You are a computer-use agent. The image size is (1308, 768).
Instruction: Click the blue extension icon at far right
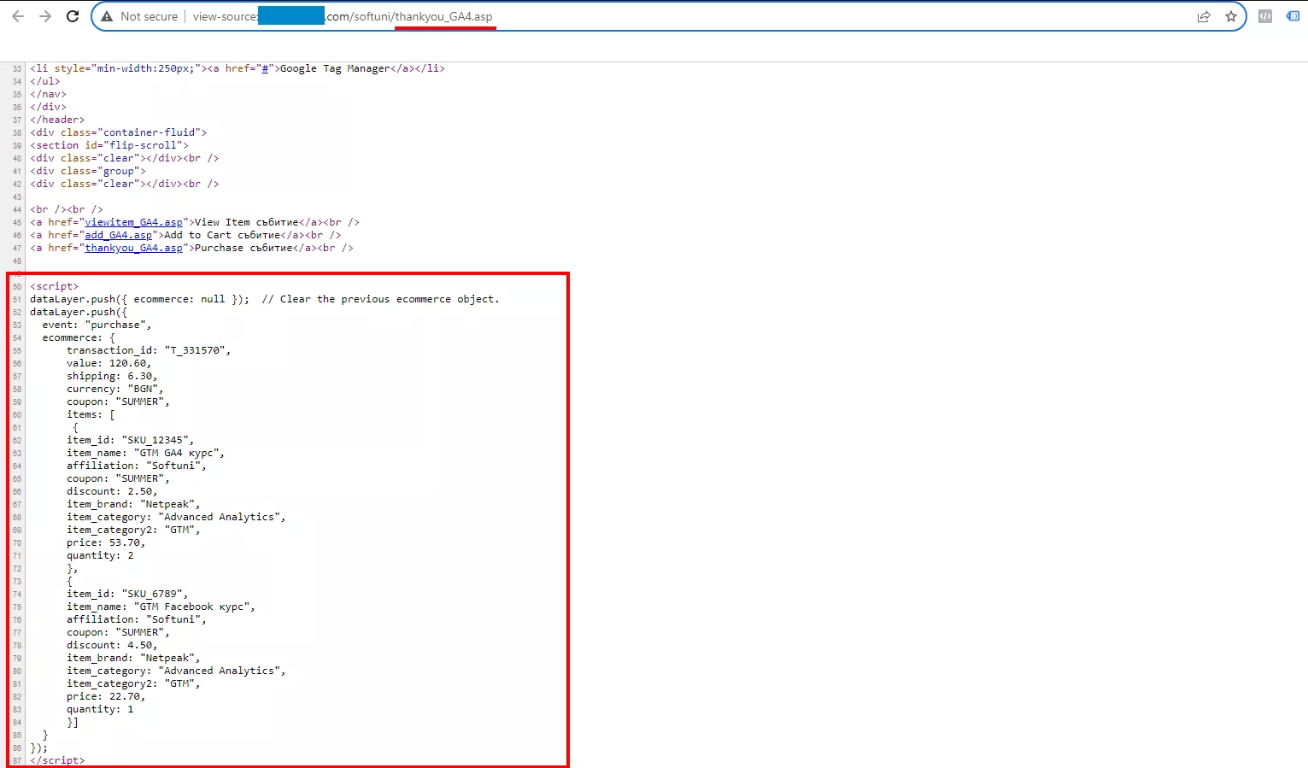1293,16
